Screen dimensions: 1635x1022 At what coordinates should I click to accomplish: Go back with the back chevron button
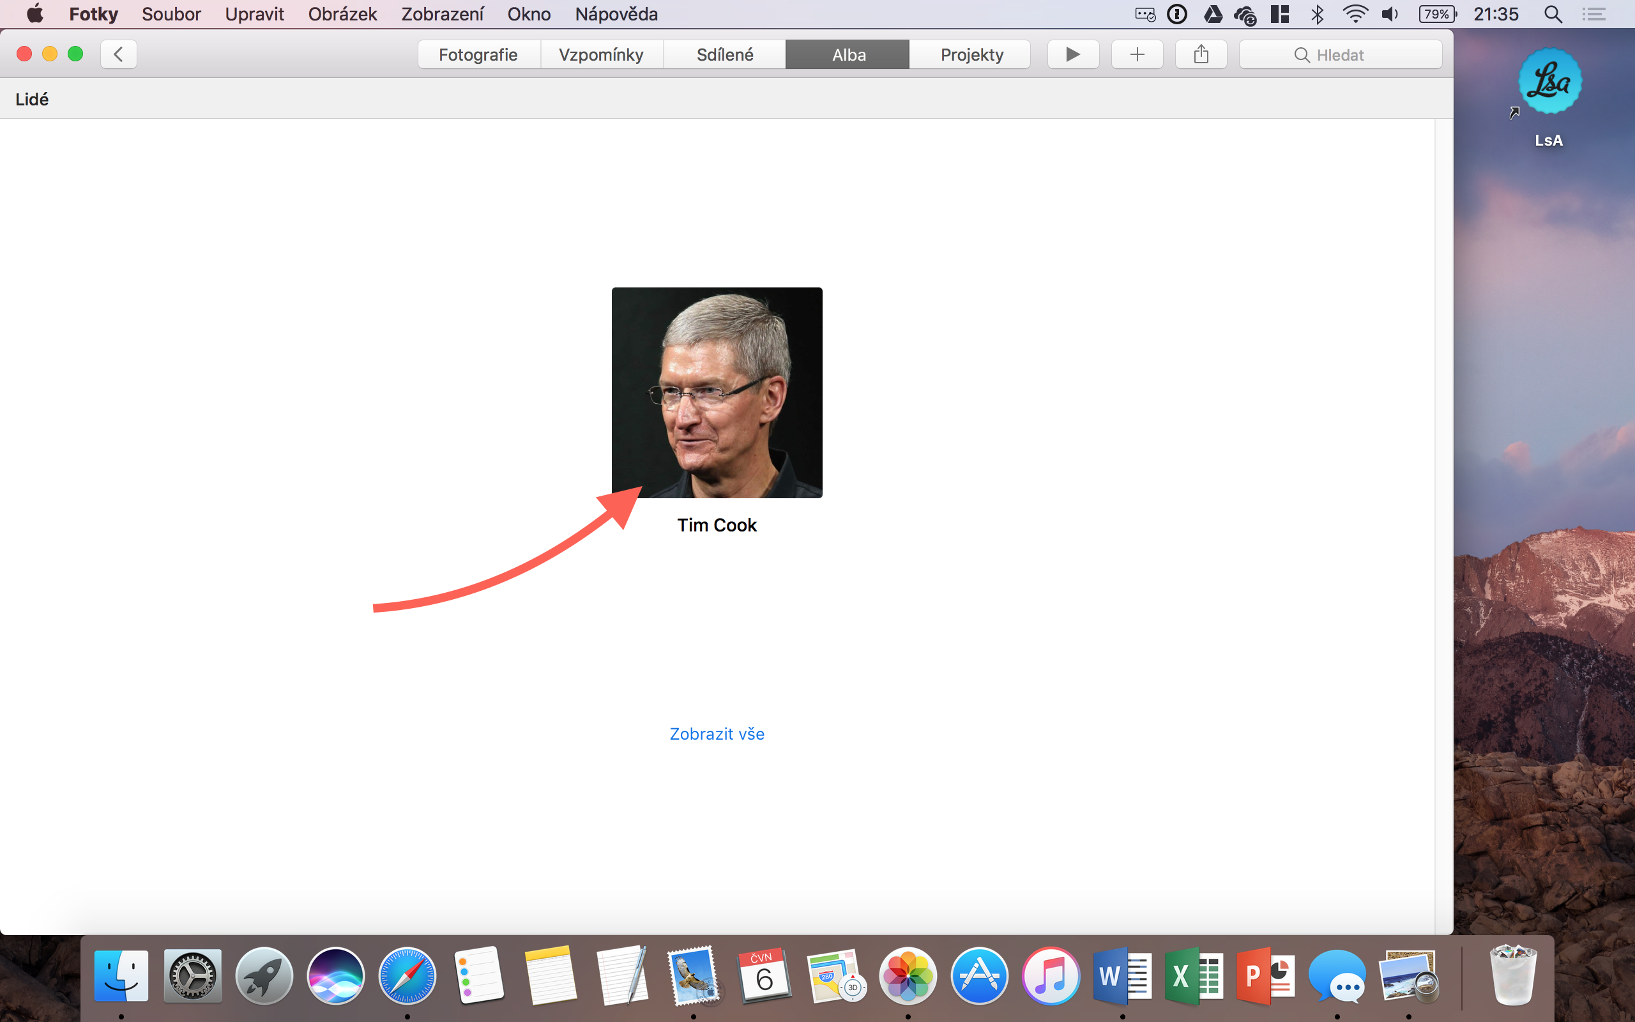pos(119,54)
